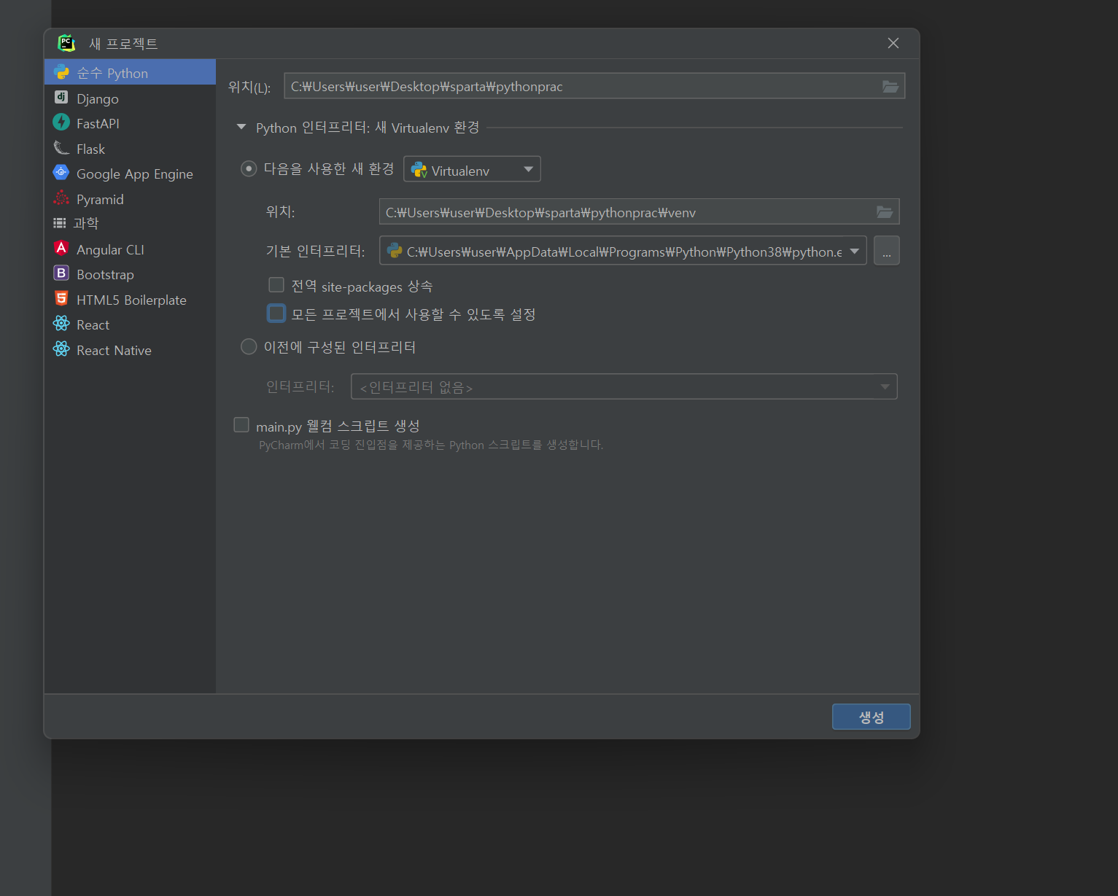
Task: Click the 새 프로젝트 title text
Action: 123,44
